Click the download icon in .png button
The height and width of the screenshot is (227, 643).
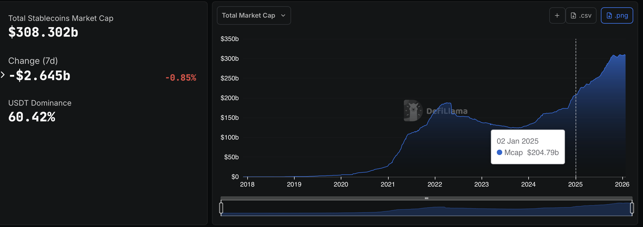pos(609,16)
